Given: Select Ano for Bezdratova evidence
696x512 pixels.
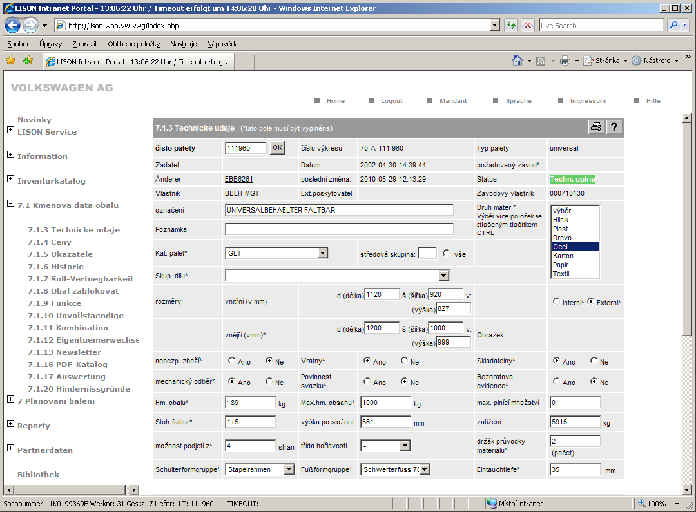Looking at the screenshot, I should [557, 381].
